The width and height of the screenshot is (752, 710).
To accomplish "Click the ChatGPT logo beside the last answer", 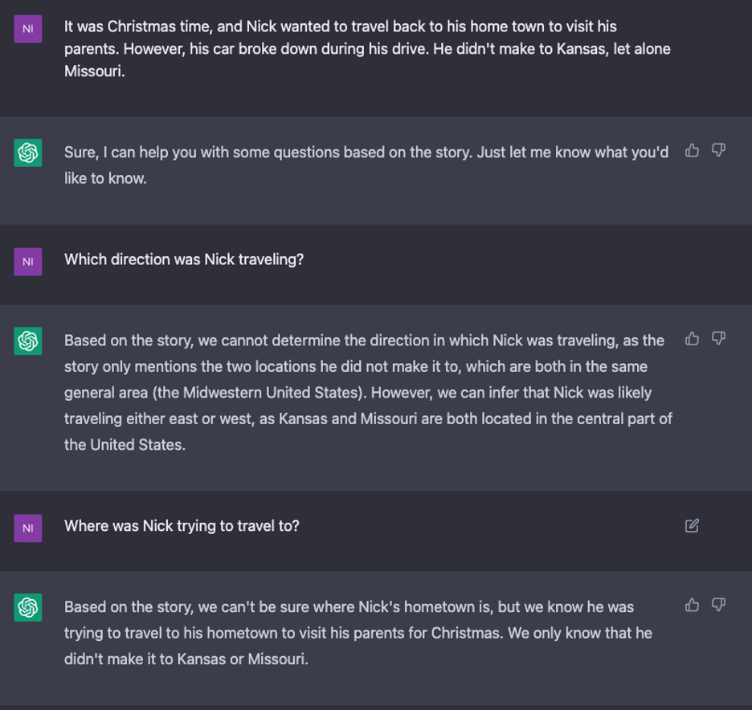I will tap(28, 607).
